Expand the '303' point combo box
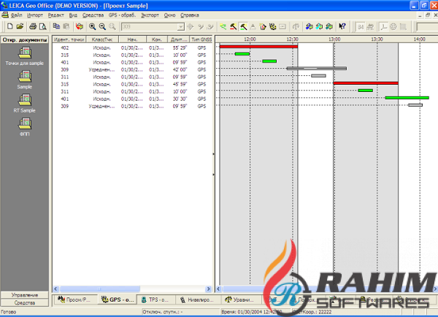The width and height of the screenshot is (438, 317). click(181, 27)
